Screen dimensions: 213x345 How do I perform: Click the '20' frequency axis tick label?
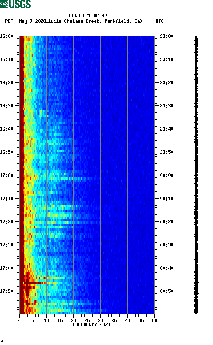click(73, 321)
